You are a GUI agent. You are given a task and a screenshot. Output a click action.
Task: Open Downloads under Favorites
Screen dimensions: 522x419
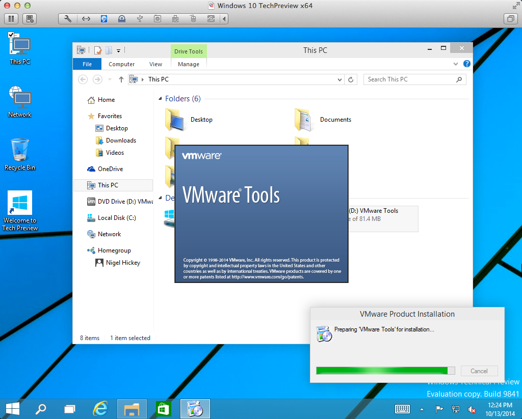pos(116,141)
